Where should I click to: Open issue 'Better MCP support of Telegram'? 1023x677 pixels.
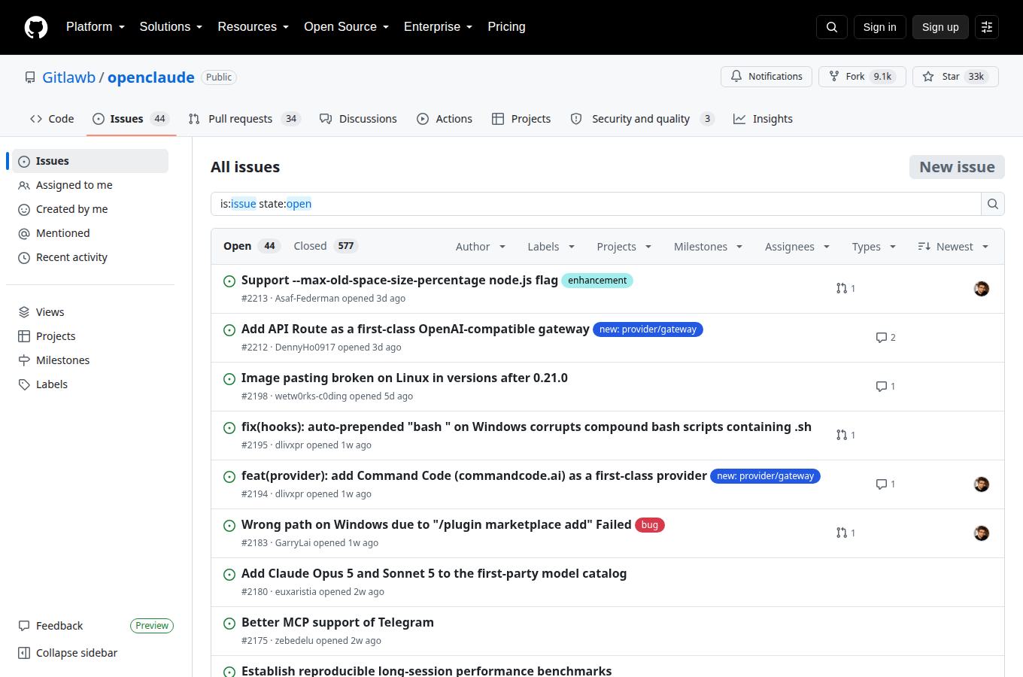pos(338,622)
